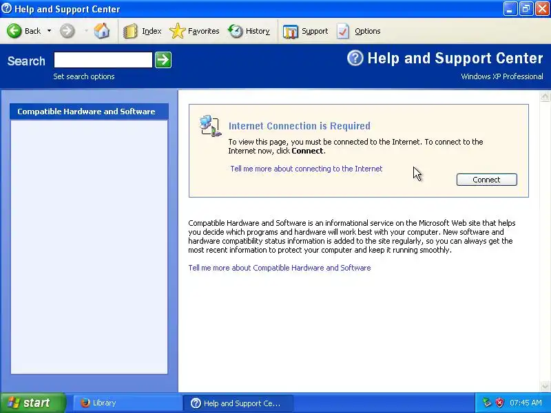The height and width of the screenshot is (413, 551).
Task: Click the scrollbar up arrow
Action: (545, 96)
